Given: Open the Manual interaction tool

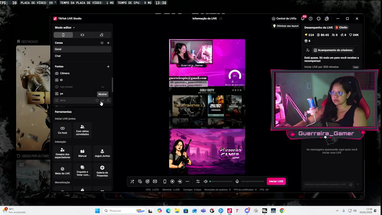Looking at the screenshot, I should (x=82, y=153).
